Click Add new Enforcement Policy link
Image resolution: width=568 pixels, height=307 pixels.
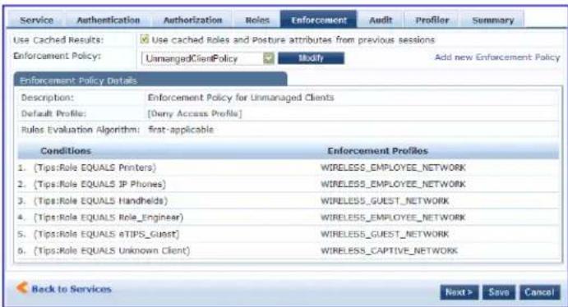click(x=497, y=57)
